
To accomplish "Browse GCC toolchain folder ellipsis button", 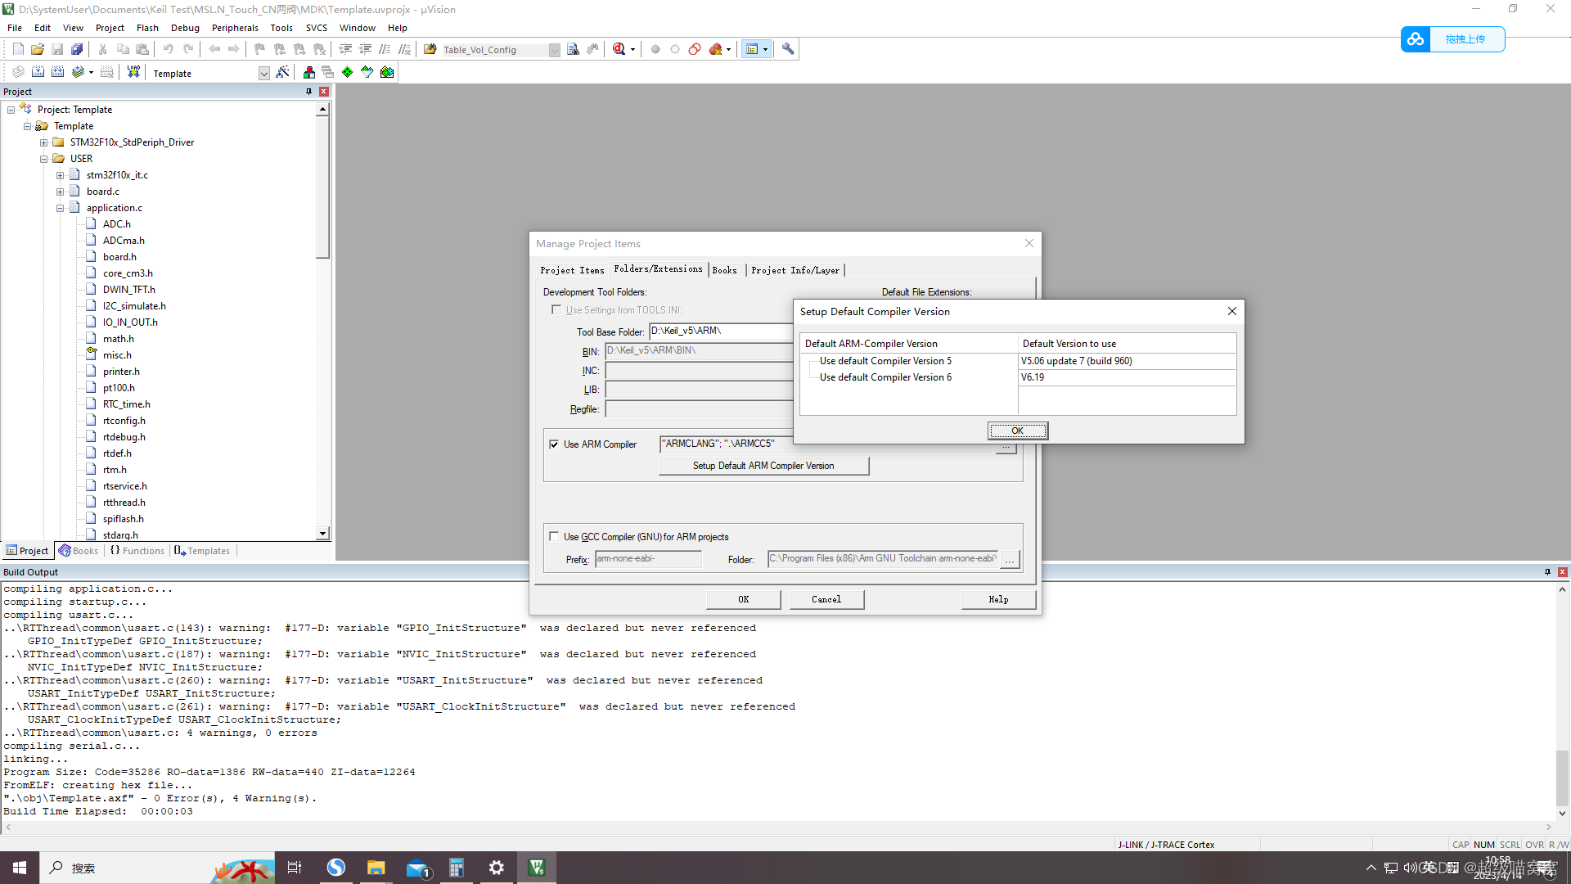I will pos(1010,560).
